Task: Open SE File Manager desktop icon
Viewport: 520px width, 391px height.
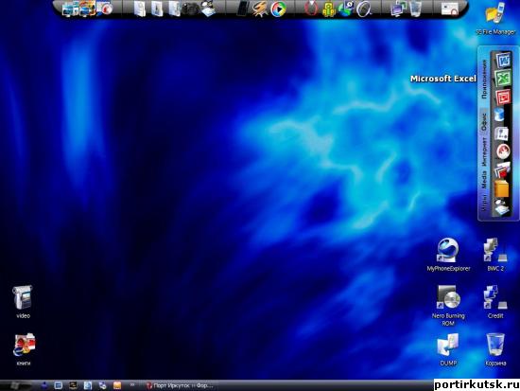Action: (495, 18)
